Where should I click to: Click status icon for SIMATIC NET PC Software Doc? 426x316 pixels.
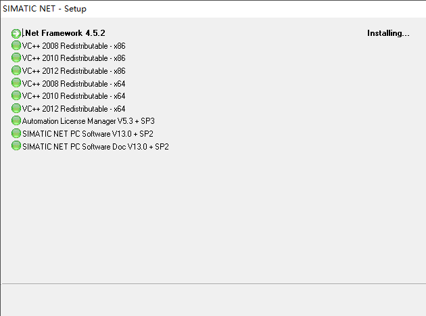[16, 145]
